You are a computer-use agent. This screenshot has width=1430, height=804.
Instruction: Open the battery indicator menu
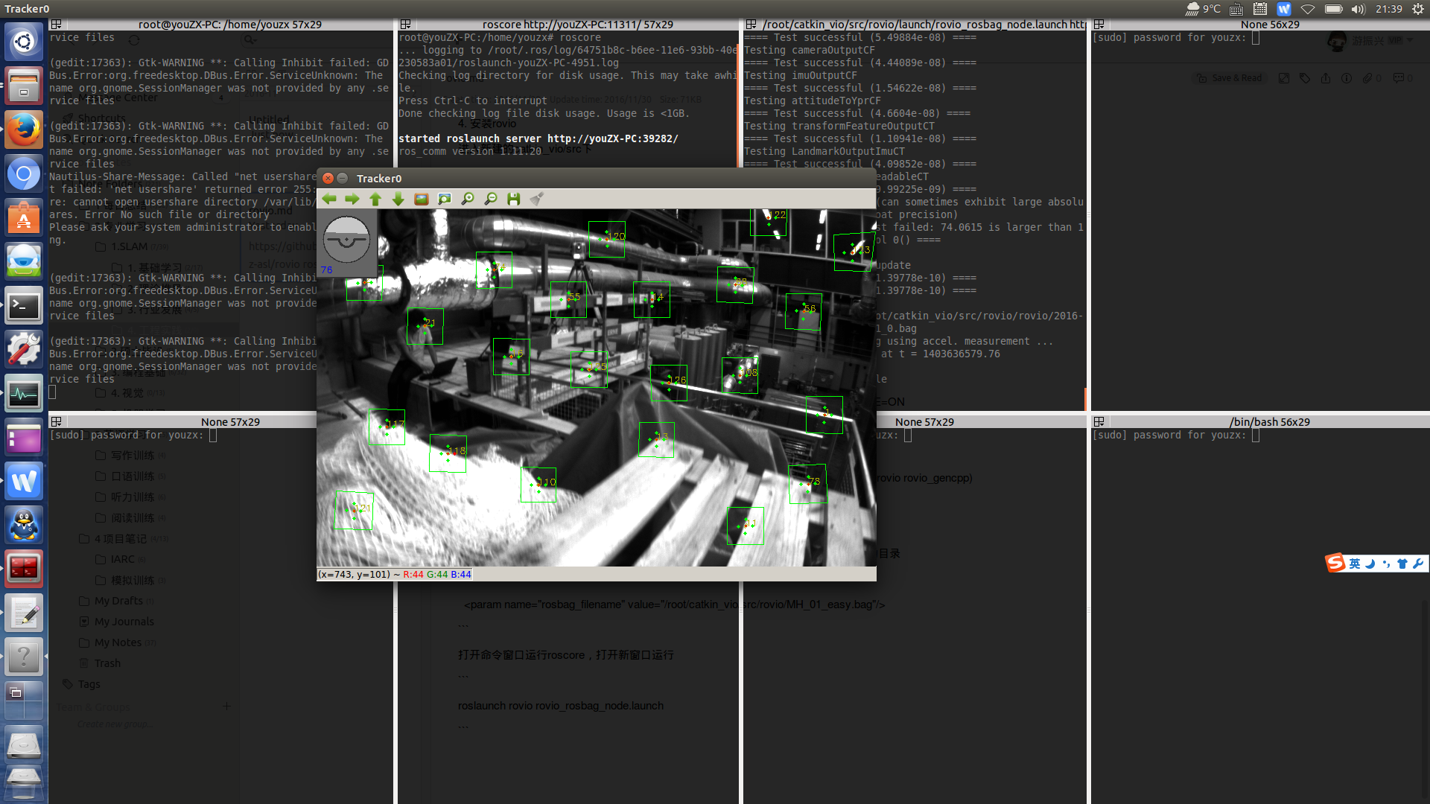click(x=1333, y=9)
